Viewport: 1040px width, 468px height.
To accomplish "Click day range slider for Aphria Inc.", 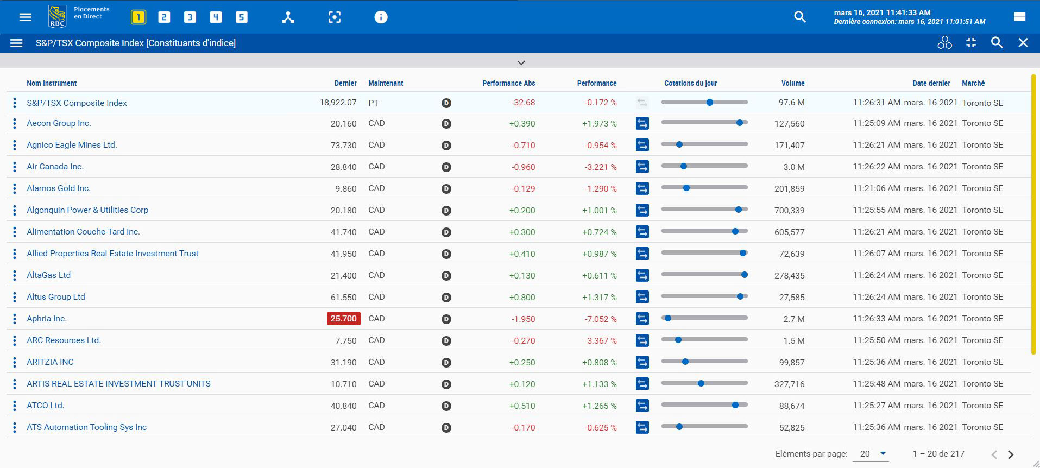I will pos(704,318).
